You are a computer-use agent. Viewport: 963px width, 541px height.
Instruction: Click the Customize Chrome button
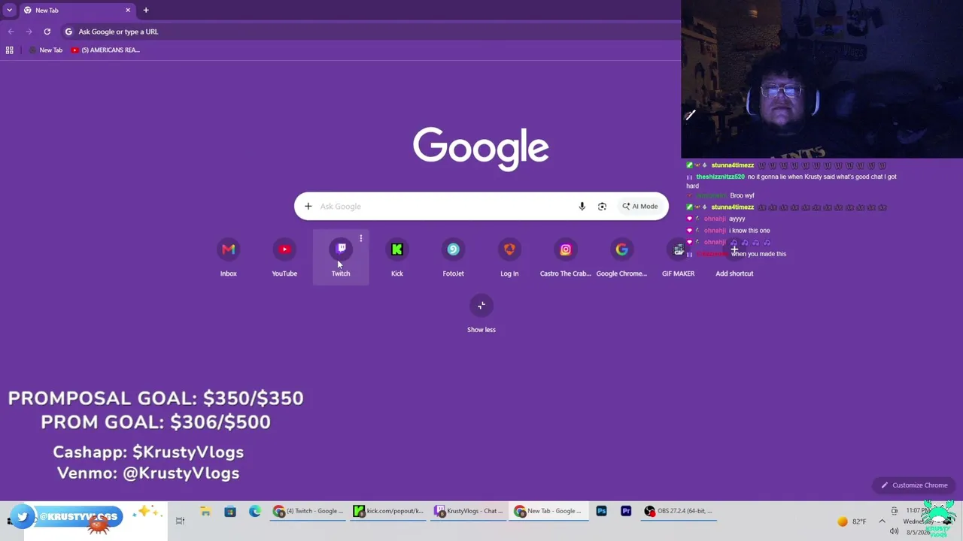click(x=914, y=485)
